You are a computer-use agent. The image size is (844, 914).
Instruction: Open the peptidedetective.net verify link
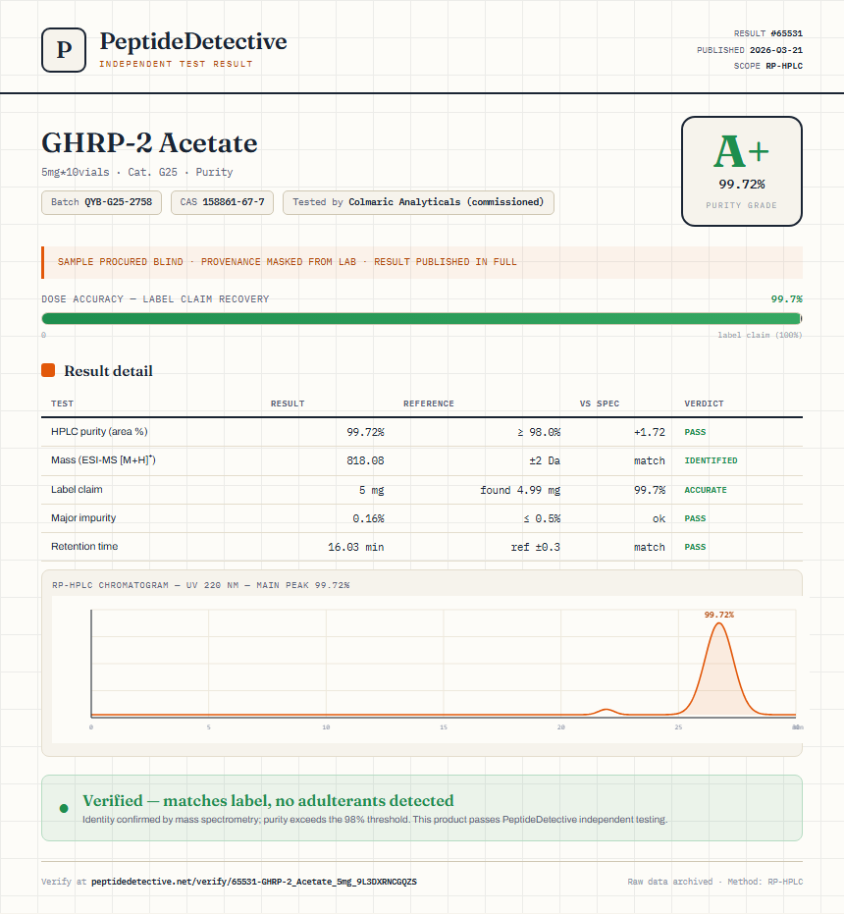(253, 882)
